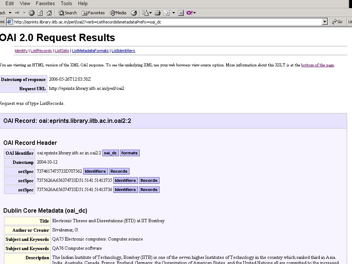Click the author name Sivakumar, G.

click(65, 230)
